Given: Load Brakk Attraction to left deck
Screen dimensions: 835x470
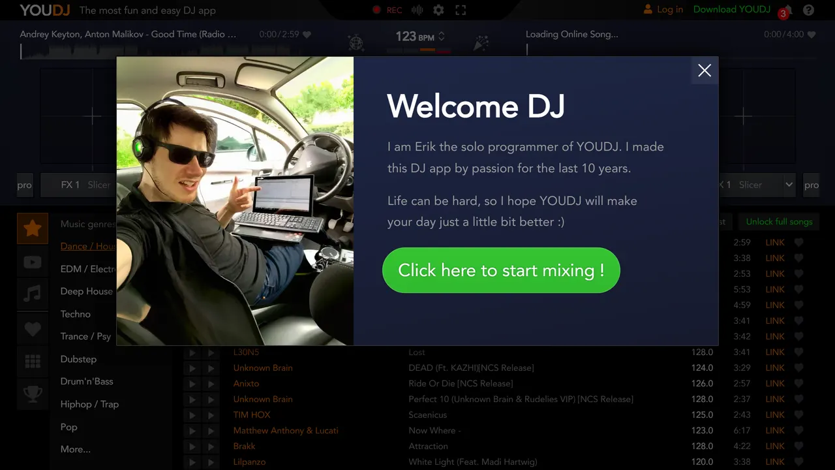Looking at the screenshot, I should [x=192, y=446].
